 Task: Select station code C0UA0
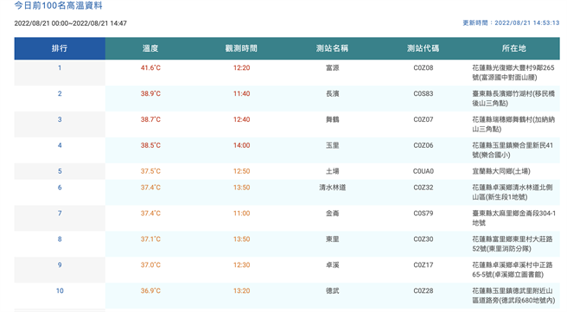point(423,171)
